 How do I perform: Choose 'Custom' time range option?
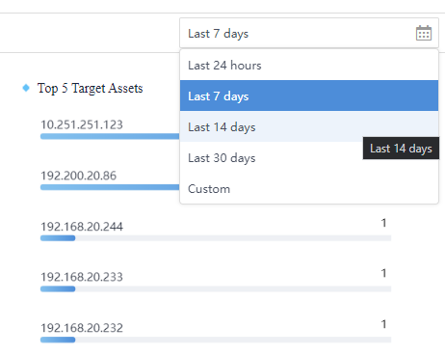coord(309,188)
